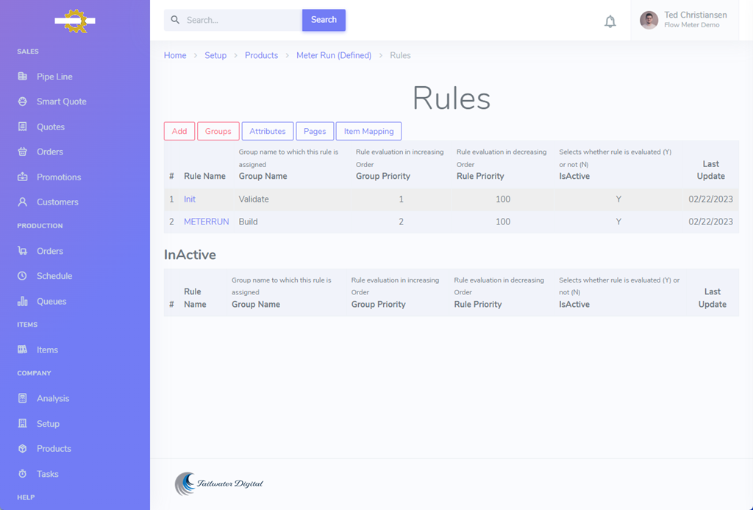Viewport: 753px width, 510px height.
Task: Click the gear logo in sidebar
Action: point(75,21)
